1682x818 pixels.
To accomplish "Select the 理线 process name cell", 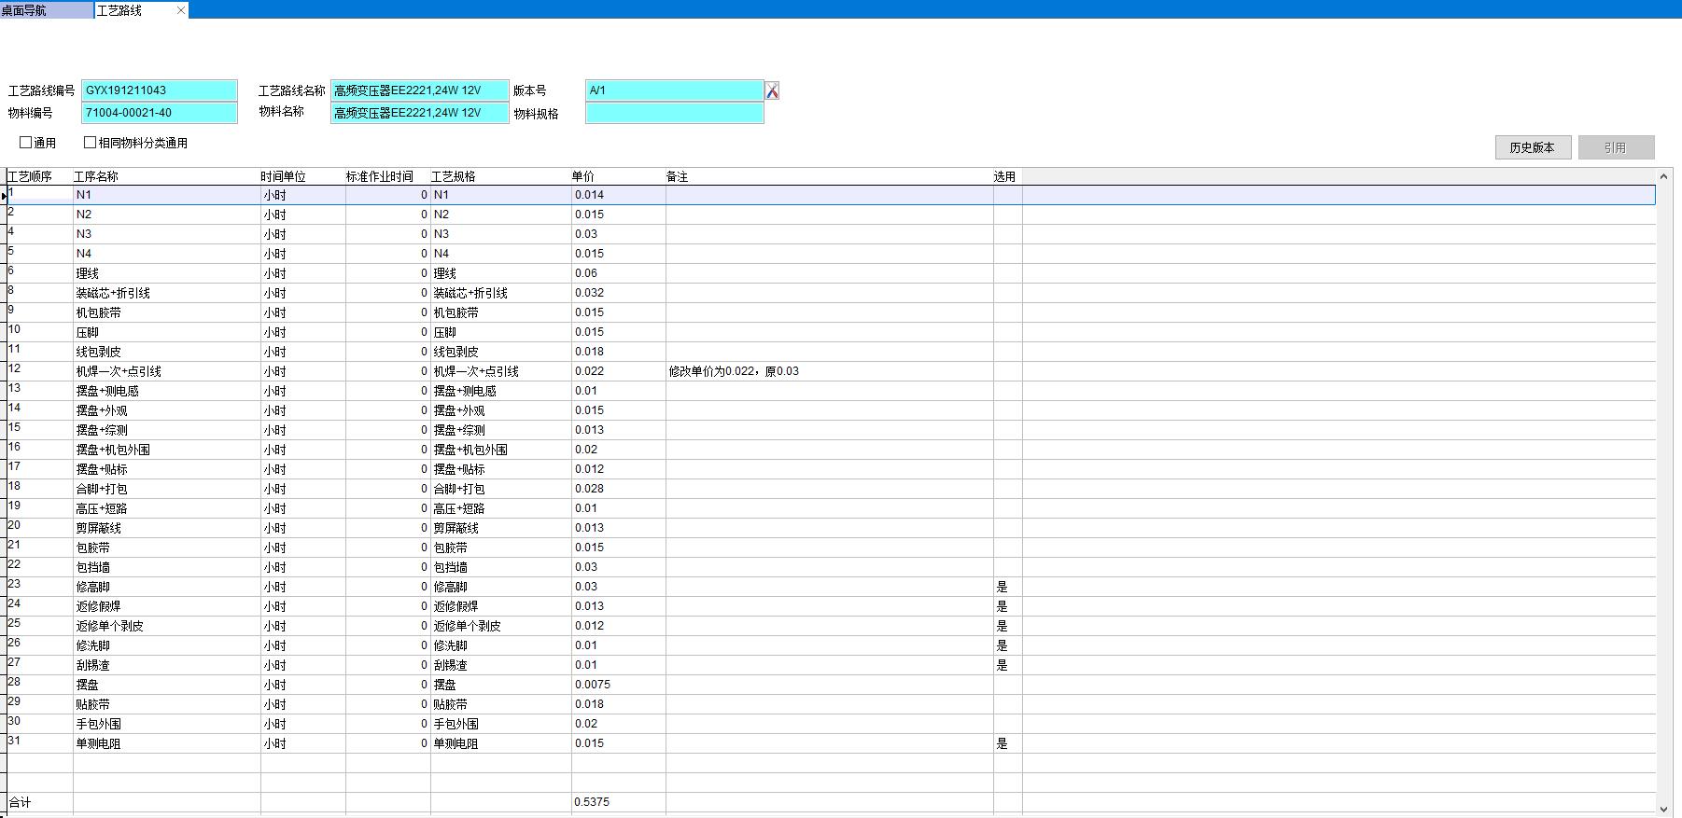I will (x=165, y=273).
